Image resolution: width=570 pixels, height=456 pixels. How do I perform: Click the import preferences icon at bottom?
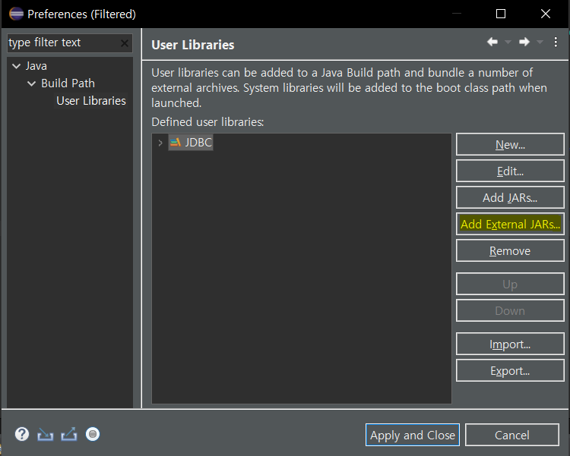point(45,434)
